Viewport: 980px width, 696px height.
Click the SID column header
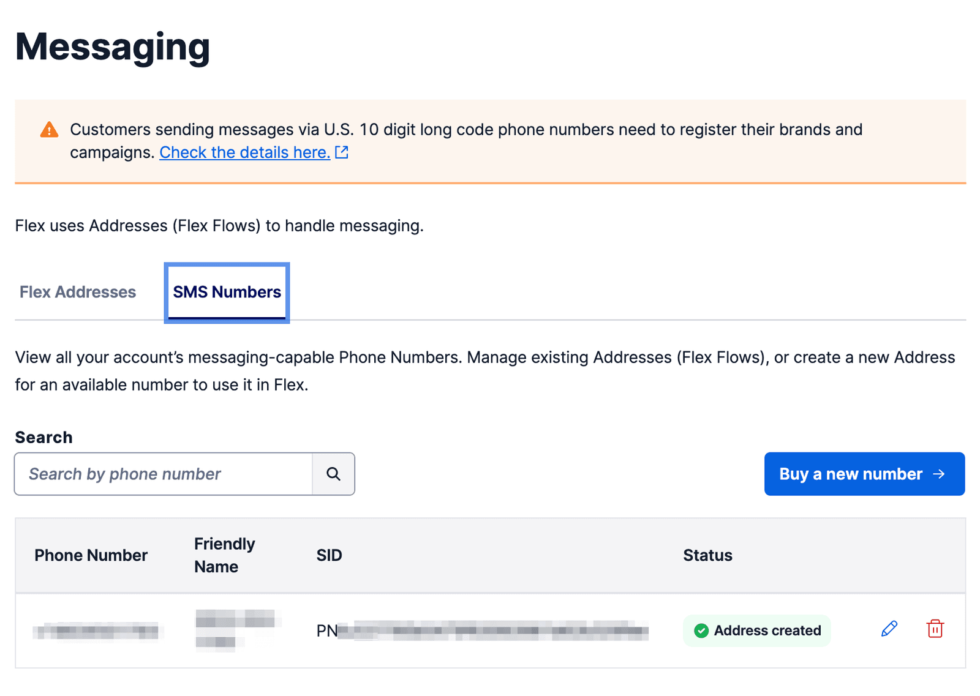coord(329,555)
